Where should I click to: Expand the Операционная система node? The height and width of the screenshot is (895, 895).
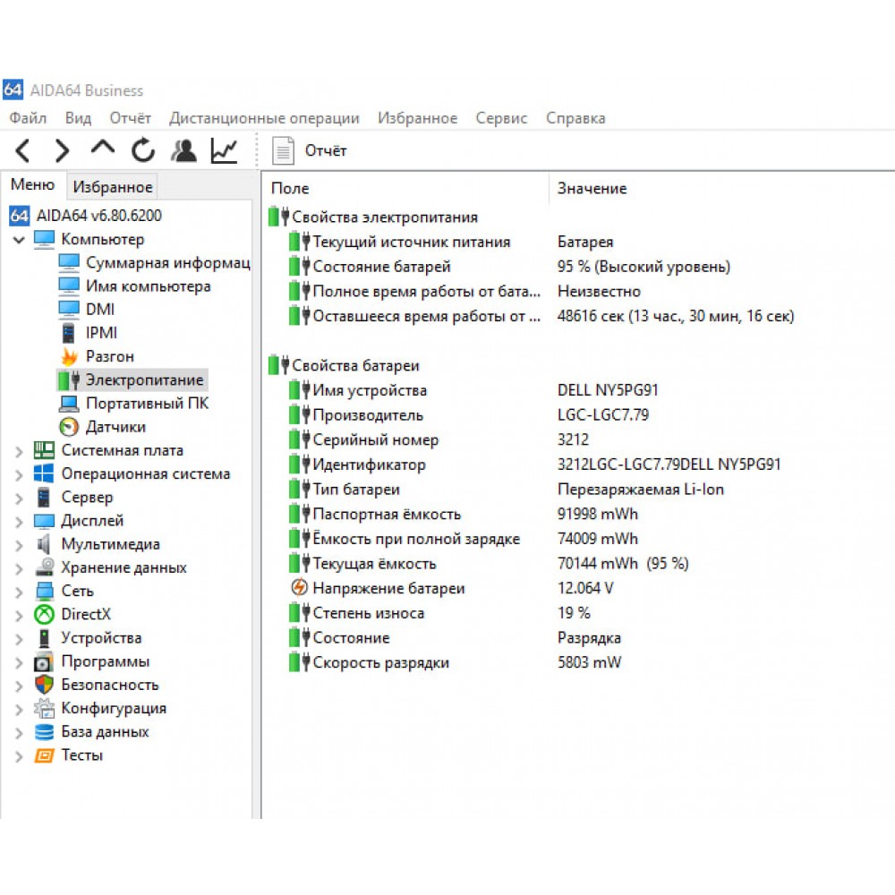tap(19, 475)
